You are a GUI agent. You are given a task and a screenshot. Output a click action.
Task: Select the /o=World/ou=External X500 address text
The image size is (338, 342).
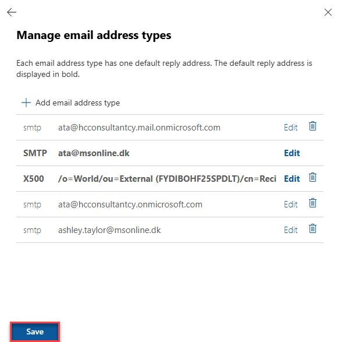pos(167,179)
